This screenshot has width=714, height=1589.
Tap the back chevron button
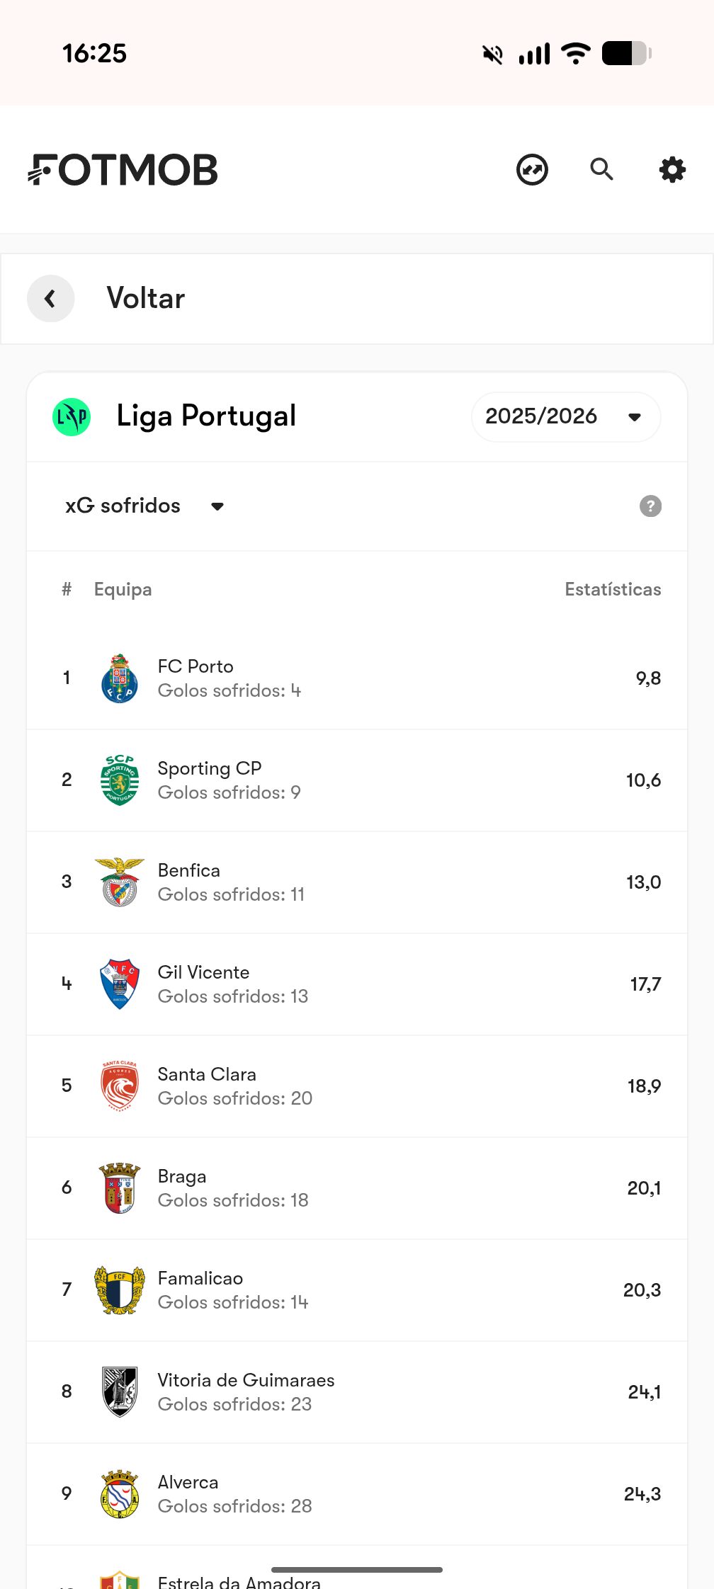(x=51, y=299)
